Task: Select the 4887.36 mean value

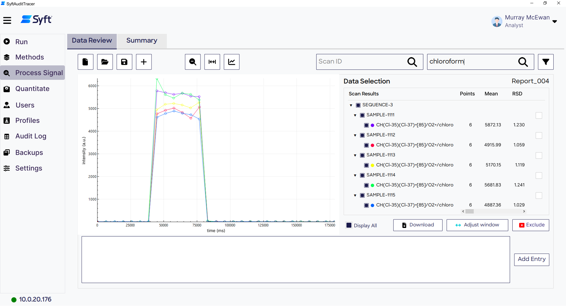Action: tap(493, 205)
